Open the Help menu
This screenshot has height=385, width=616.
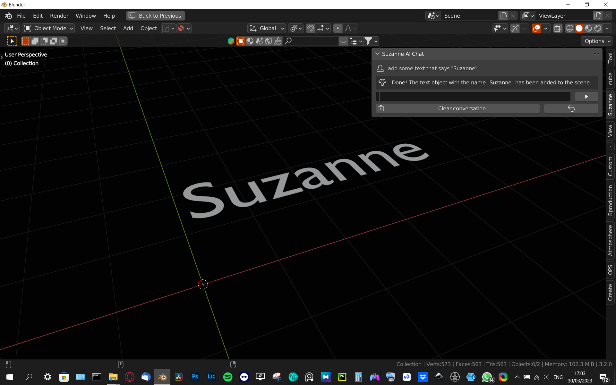tap(109, 16)
